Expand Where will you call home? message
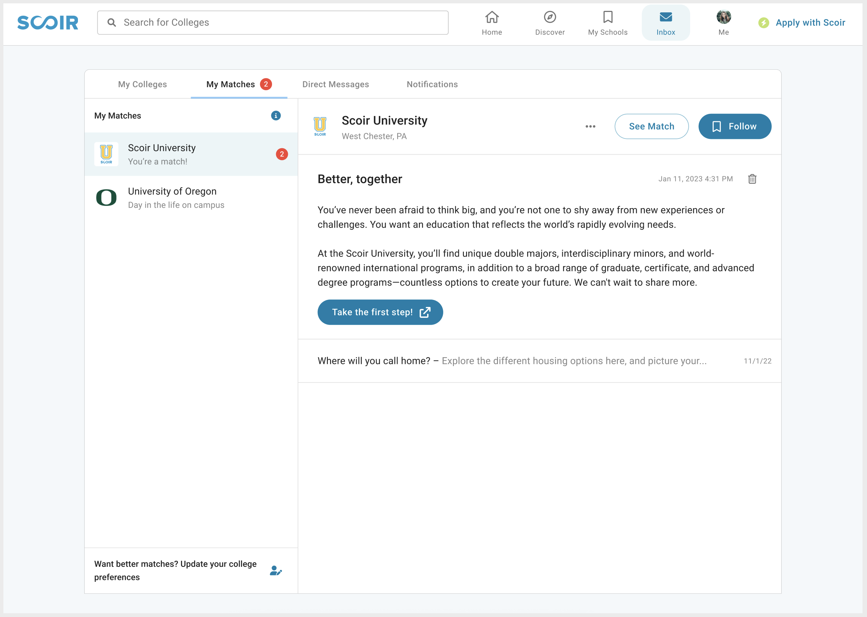The width and height of the screenshot is (867, 617). point(540,361)
